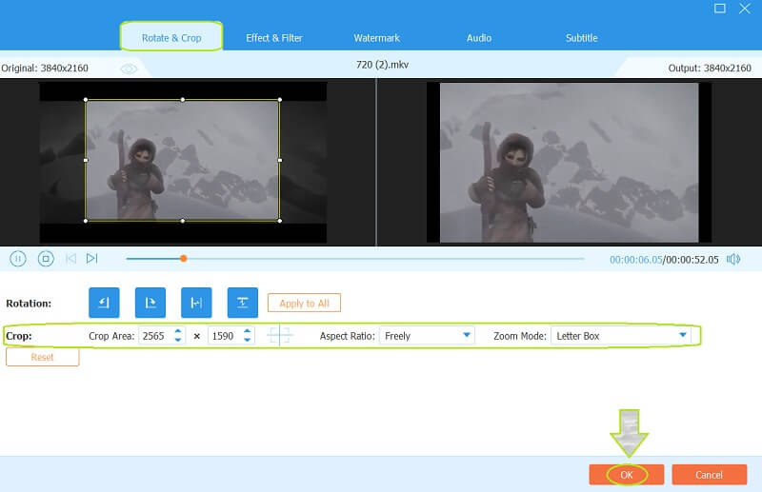The image size is (762, 492).
Task: Close the editor window
Action: [x=745, y=9]
